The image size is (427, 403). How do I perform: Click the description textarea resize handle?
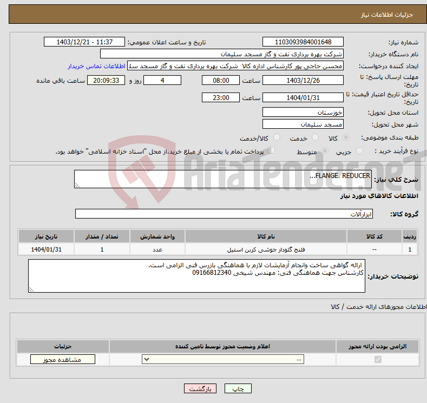[77, 185]
